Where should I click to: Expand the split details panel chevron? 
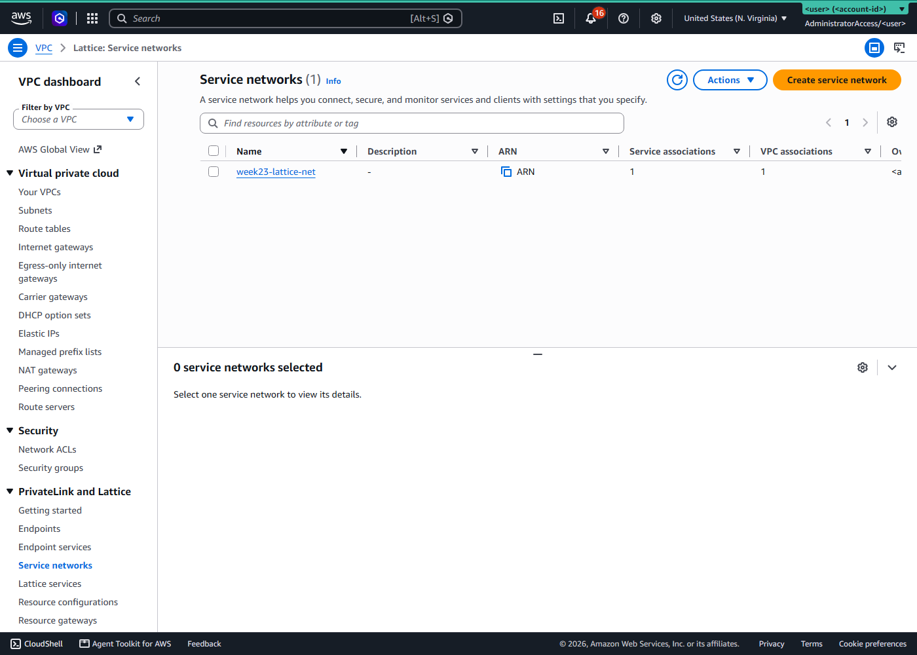[892, 367]
